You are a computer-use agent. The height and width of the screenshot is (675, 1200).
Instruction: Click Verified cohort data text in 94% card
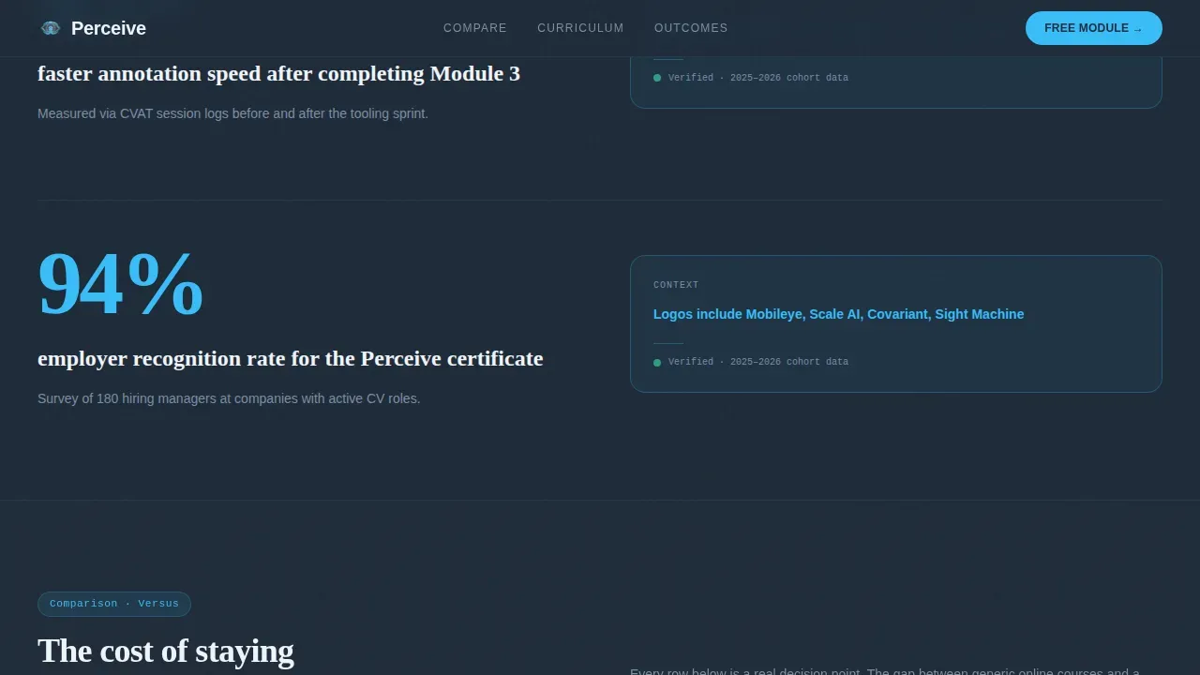point(758,362)
